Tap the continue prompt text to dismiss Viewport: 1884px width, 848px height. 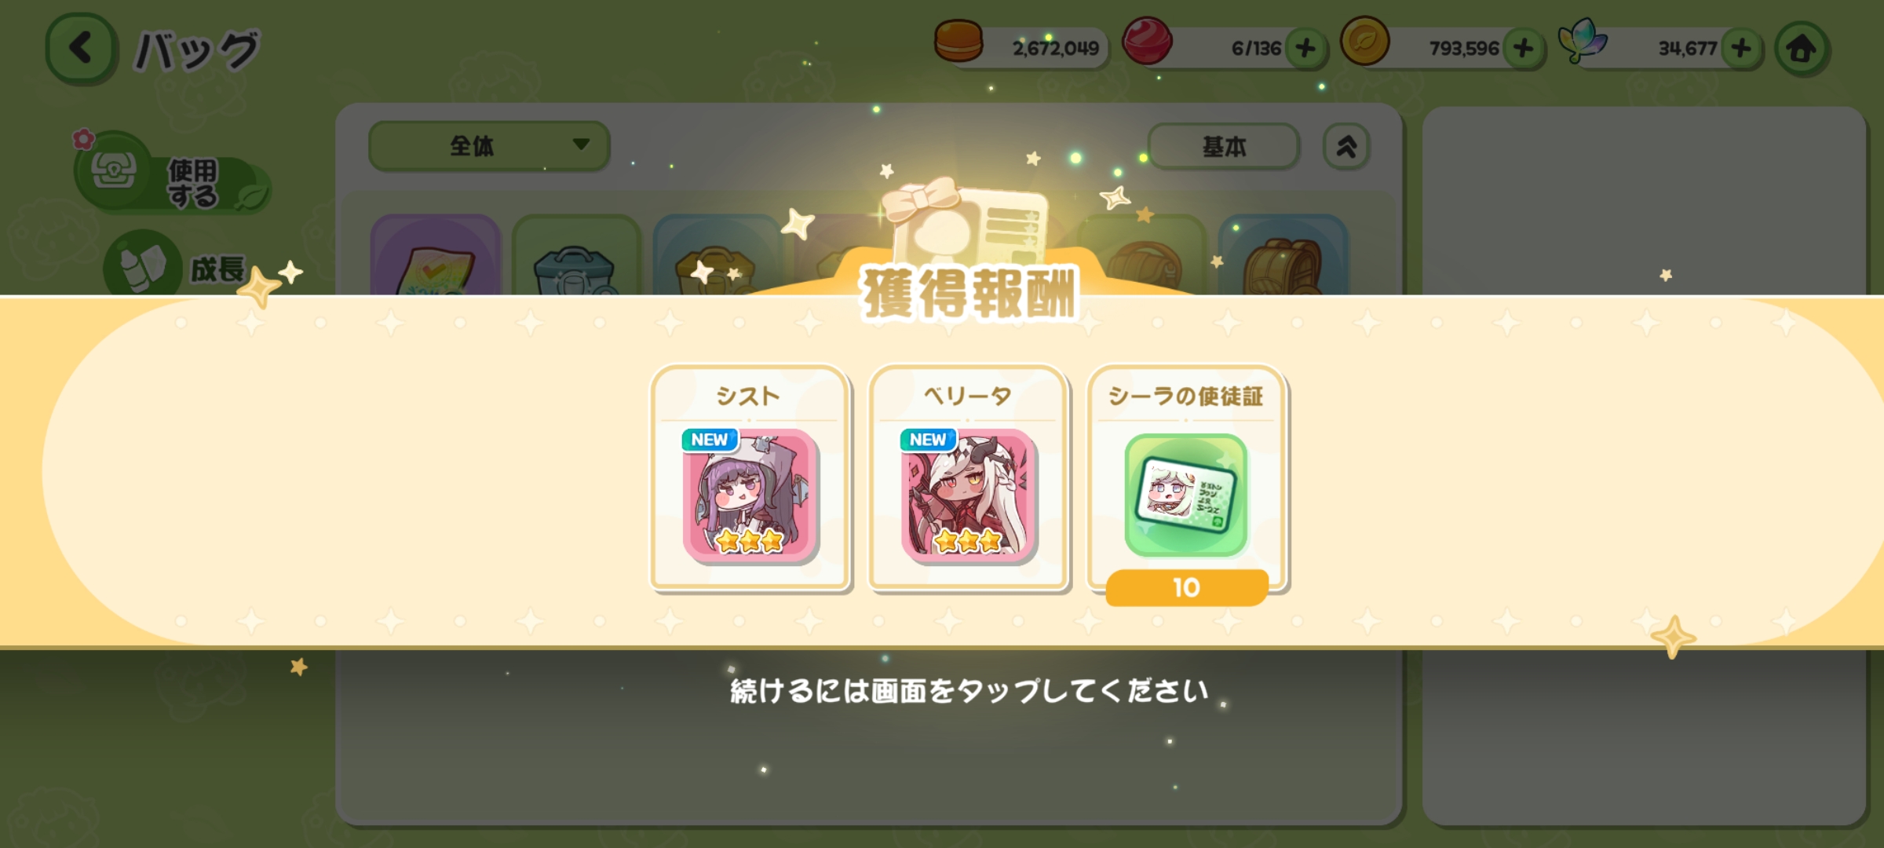[969, 691]
